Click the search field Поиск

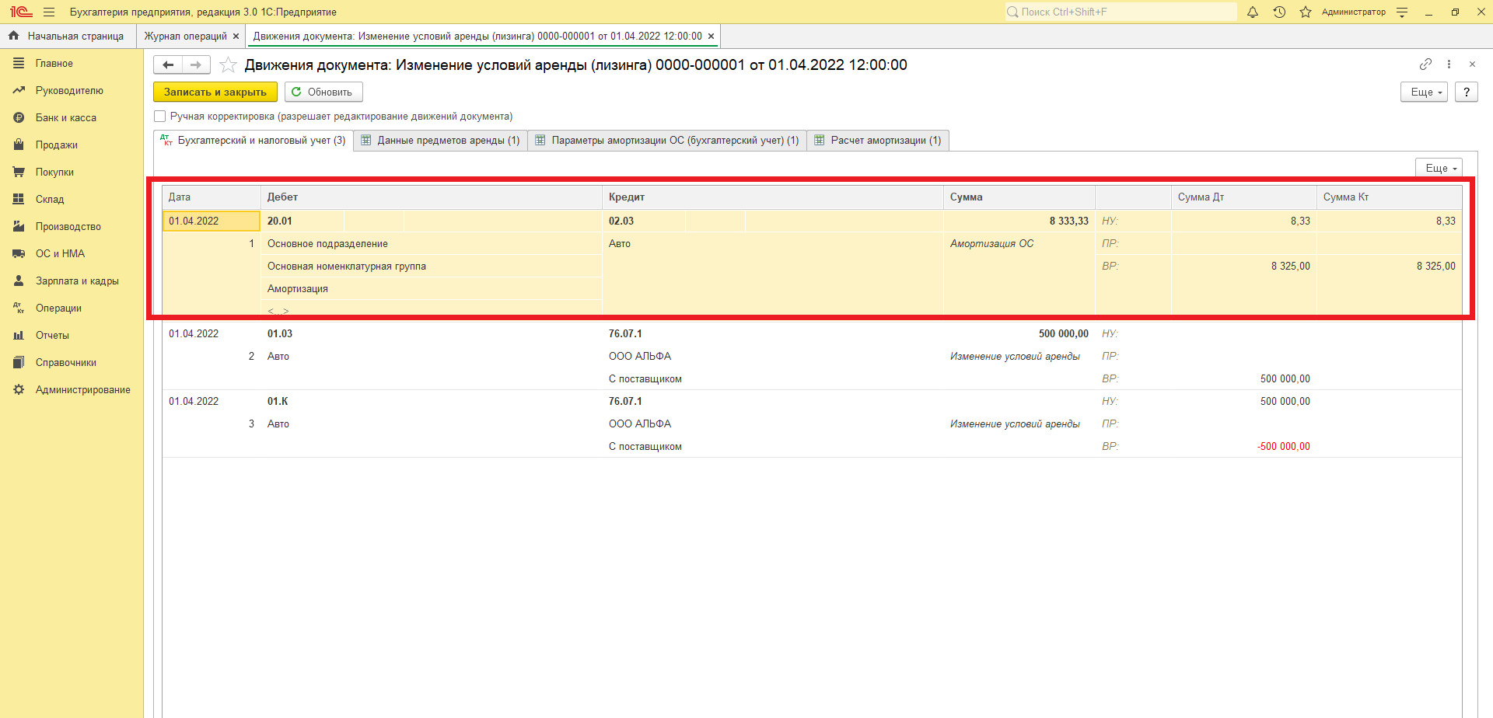click(1120, 12)
